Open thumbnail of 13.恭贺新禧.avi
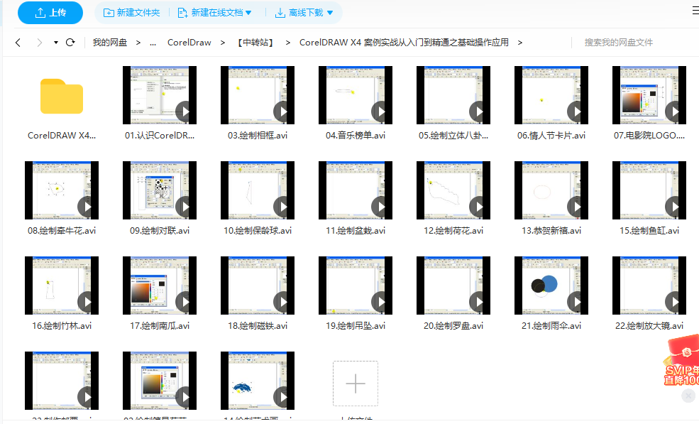This screenshot has width=699, height=424. pos(551,190)
